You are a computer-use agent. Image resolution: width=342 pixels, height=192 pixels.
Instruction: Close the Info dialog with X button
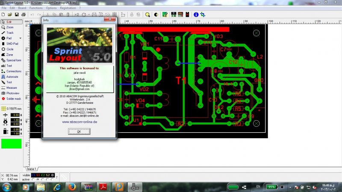tap(110, 19)
